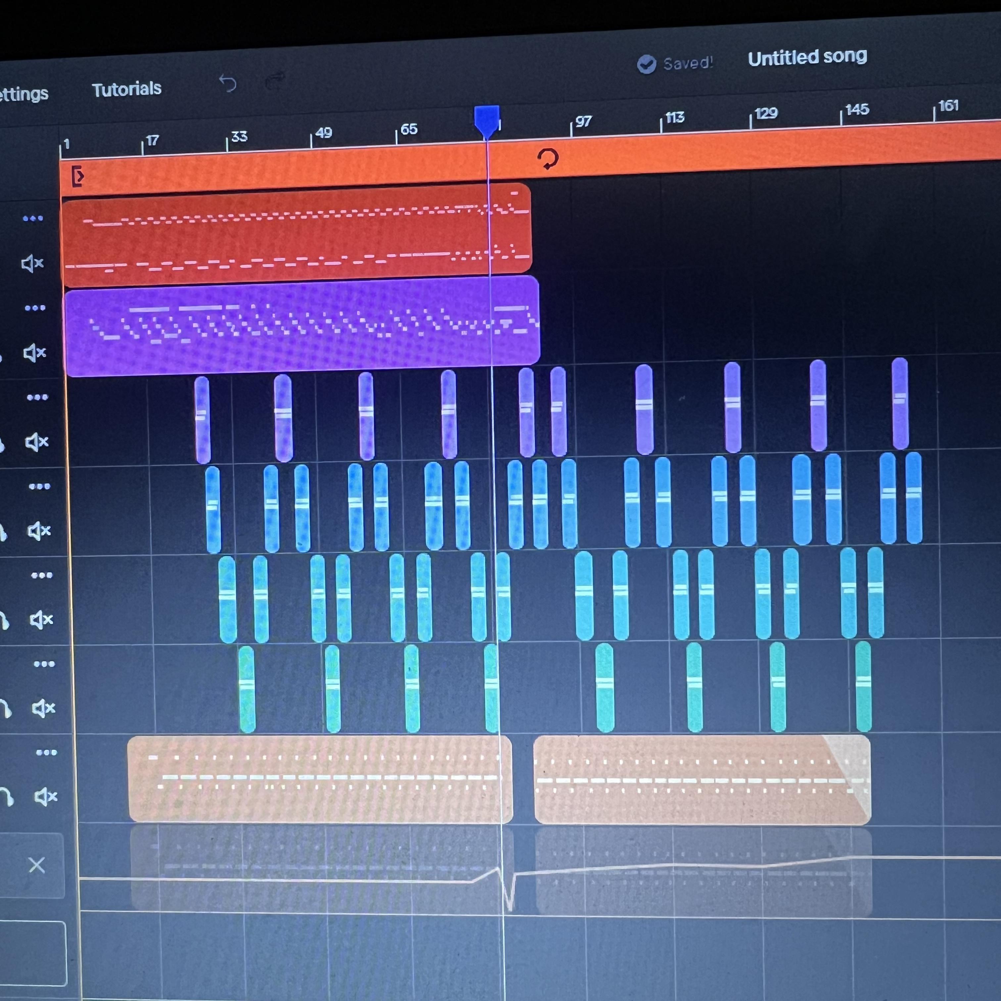Click bar 33 on the timeline ruler
Screen dimensions: 1001x1001
coord(239,137)
